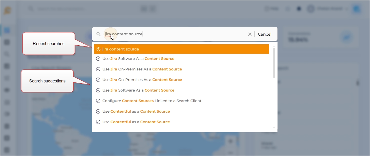Open 'Configure Content Sources Linked to a Search Client'

click(152, 101)
